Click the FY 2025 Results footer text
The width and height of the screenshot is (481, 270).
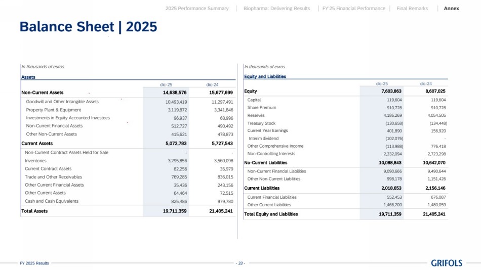34,263
